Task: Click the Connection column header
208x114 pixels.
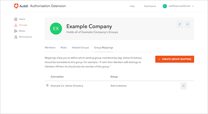Action: point(57,77)
